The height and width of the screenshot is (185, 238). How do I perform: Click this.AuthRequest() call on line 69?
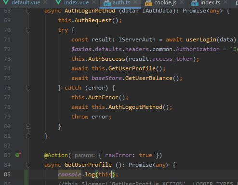pyautogui.click(x=90, y=20)
